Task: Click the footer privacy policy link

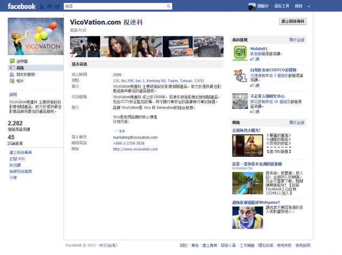Action: tap(266, 245)
